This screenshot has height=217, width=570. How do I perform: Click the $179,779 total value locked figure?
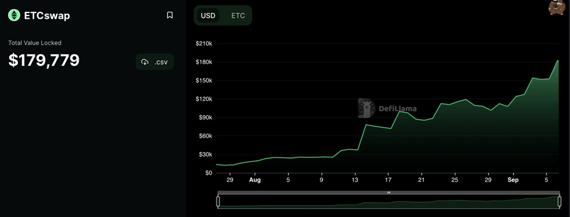point(44,60)
